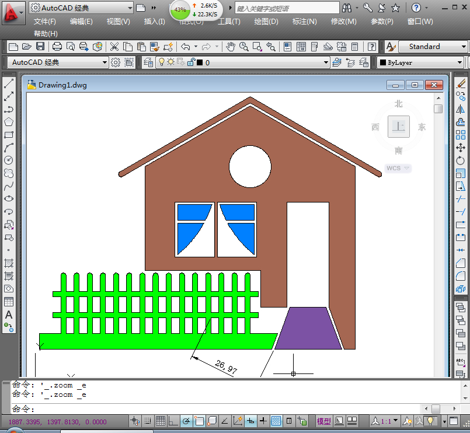Pick the Circle draw tool

point(9,160)
